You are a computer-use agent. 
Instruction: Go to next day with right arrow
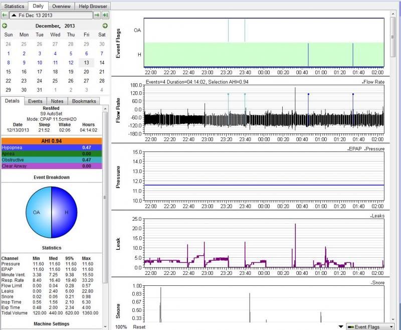(x=96, y=16)
